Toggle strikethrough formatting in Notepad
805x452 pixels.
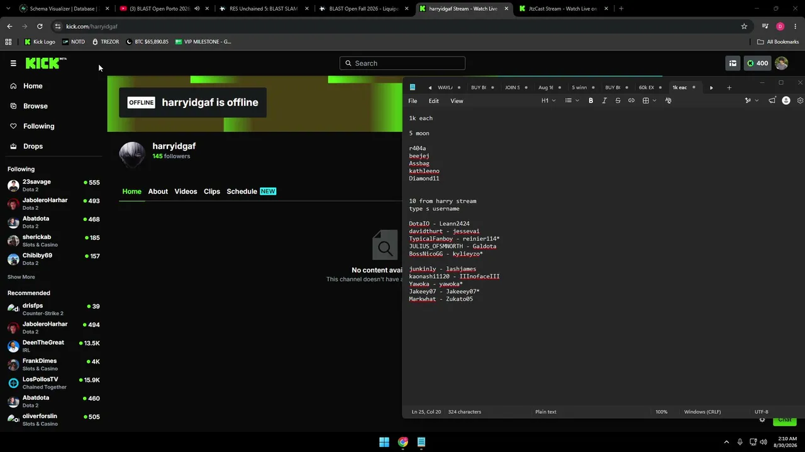(x=618, y=100)
